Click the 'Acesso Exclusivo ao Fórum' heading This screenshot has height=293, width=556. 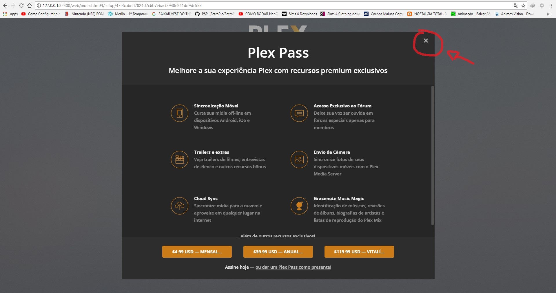[x=342, y=106]
